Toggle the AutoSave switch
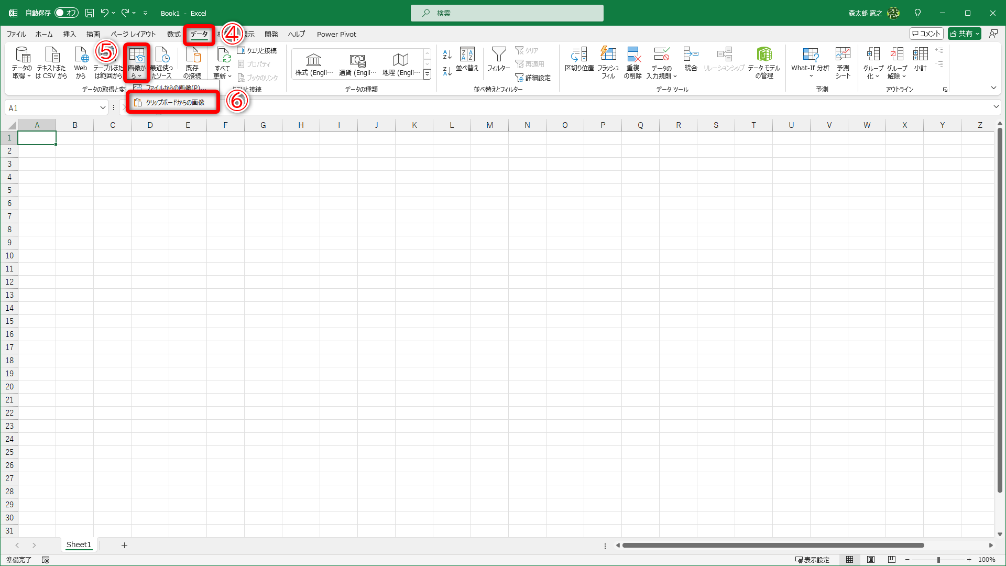The height and width of the screenshot is (566, 1006). pos(67,13)
